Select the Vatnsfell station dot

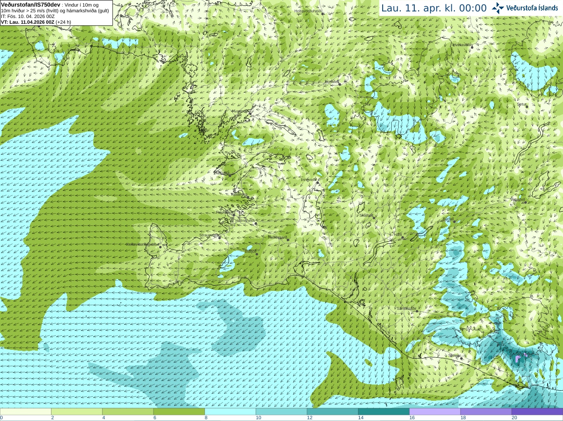[525, 202]
